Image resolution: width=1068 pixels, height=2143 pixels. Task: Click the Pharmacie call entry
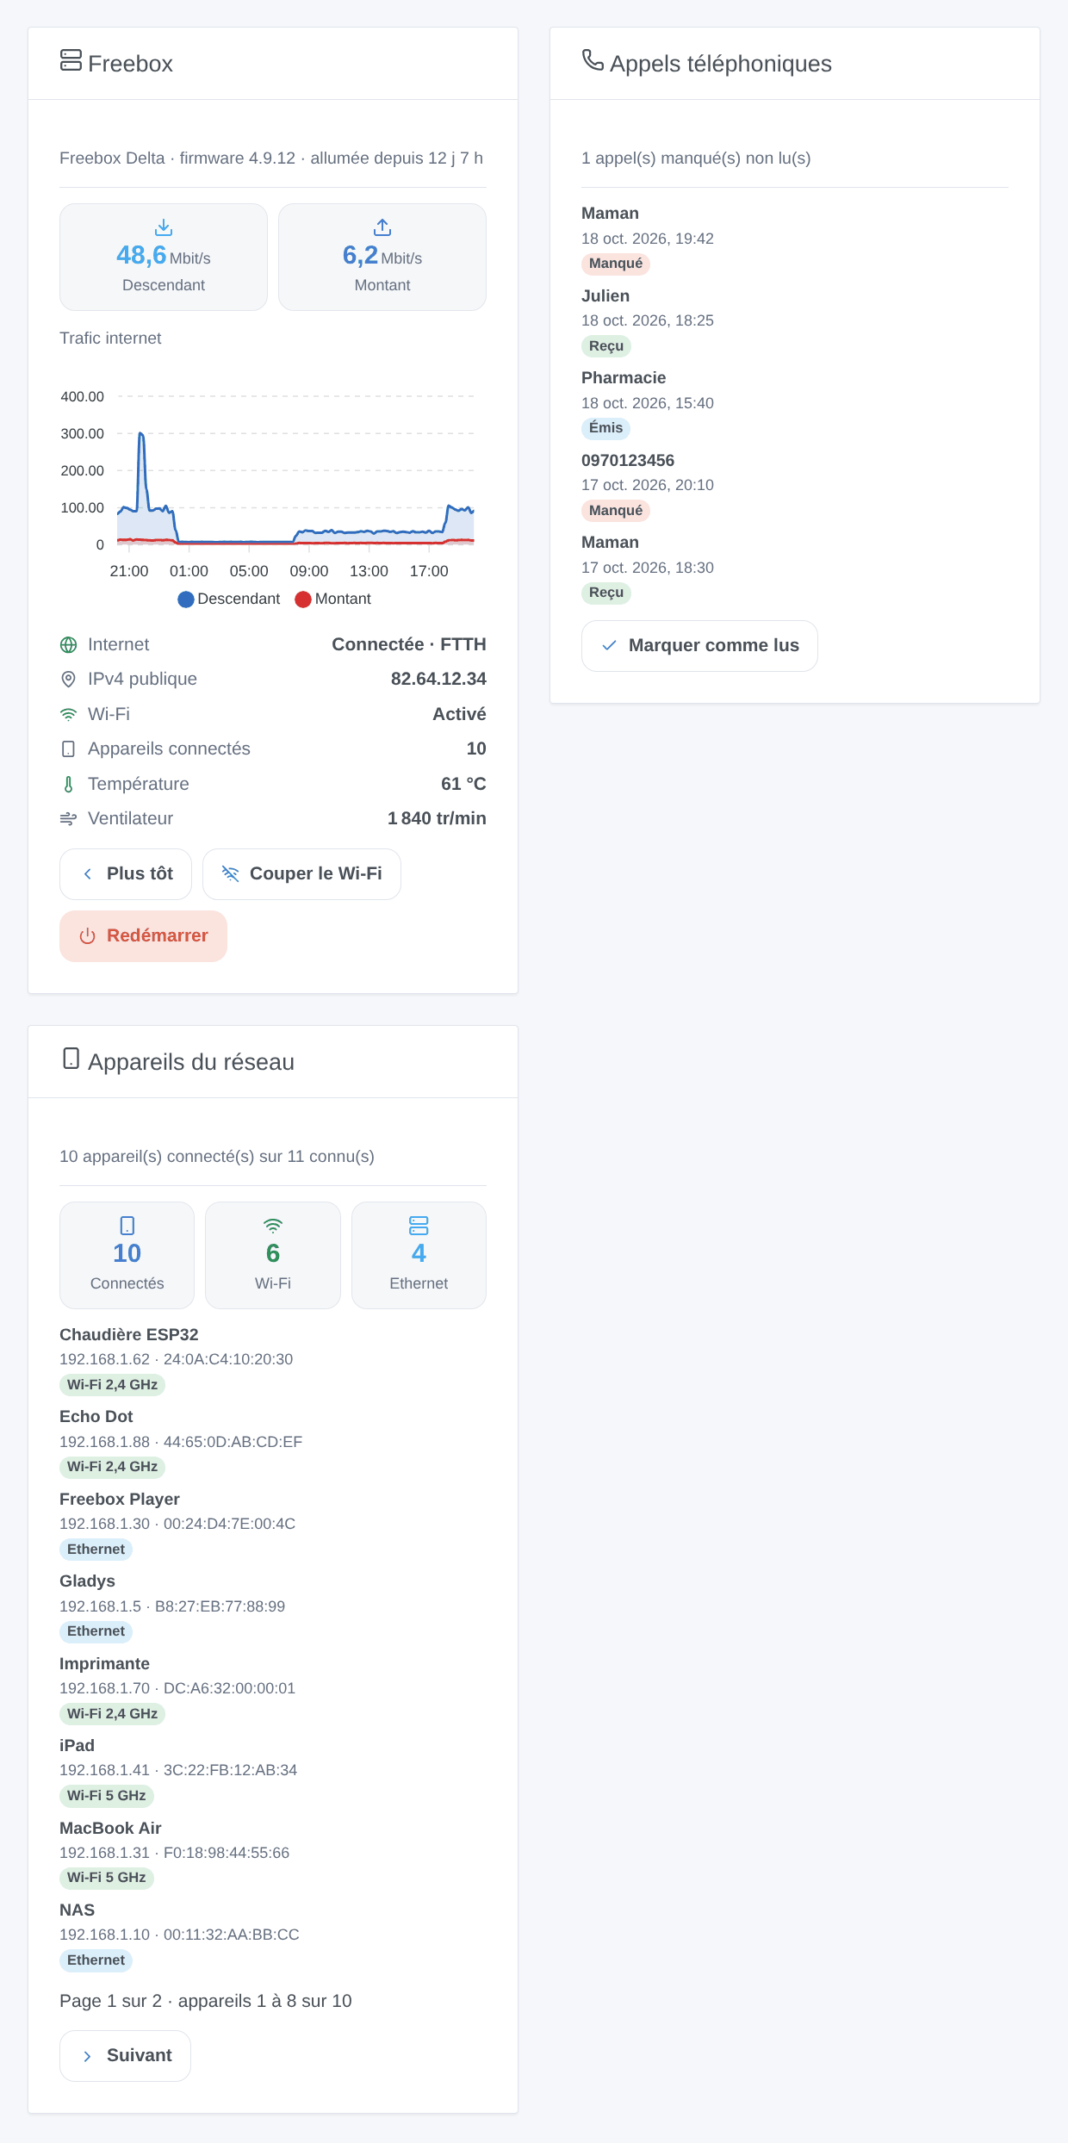pos(795,403)
